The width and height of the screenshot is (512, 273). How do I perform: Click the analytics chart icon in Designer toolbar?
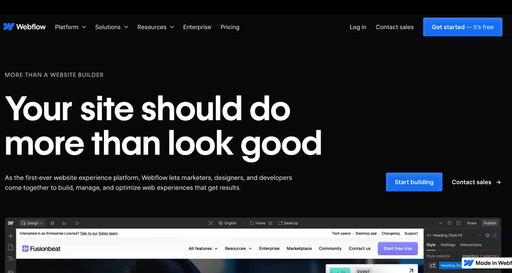[x=64, y=223]
